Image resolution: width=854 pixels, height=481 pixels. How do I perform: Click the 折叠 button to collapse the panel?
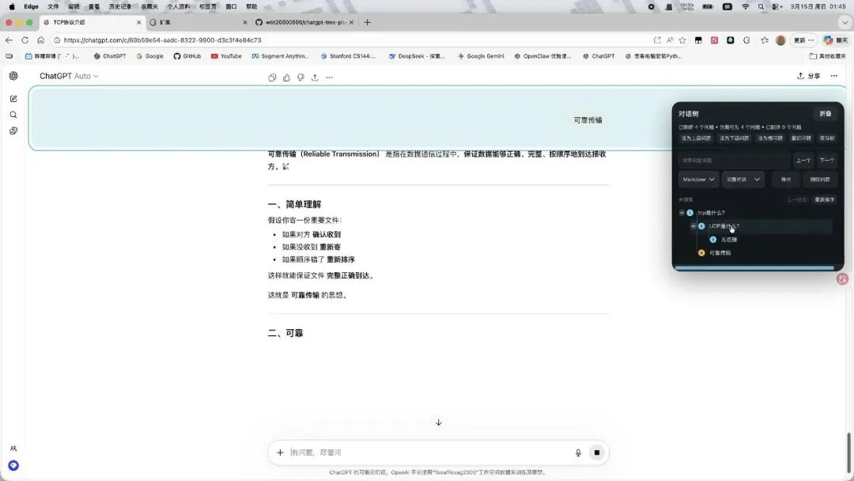[826, 113]
